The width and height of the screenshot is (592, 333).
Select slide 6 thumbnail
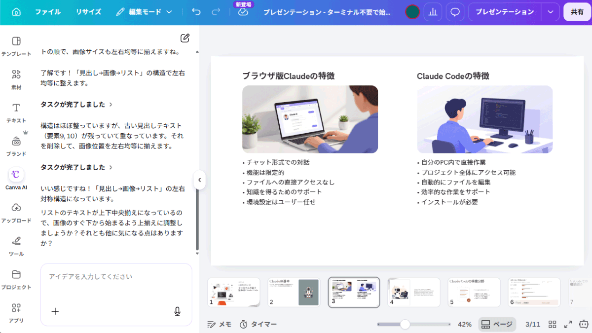[534, 292]
